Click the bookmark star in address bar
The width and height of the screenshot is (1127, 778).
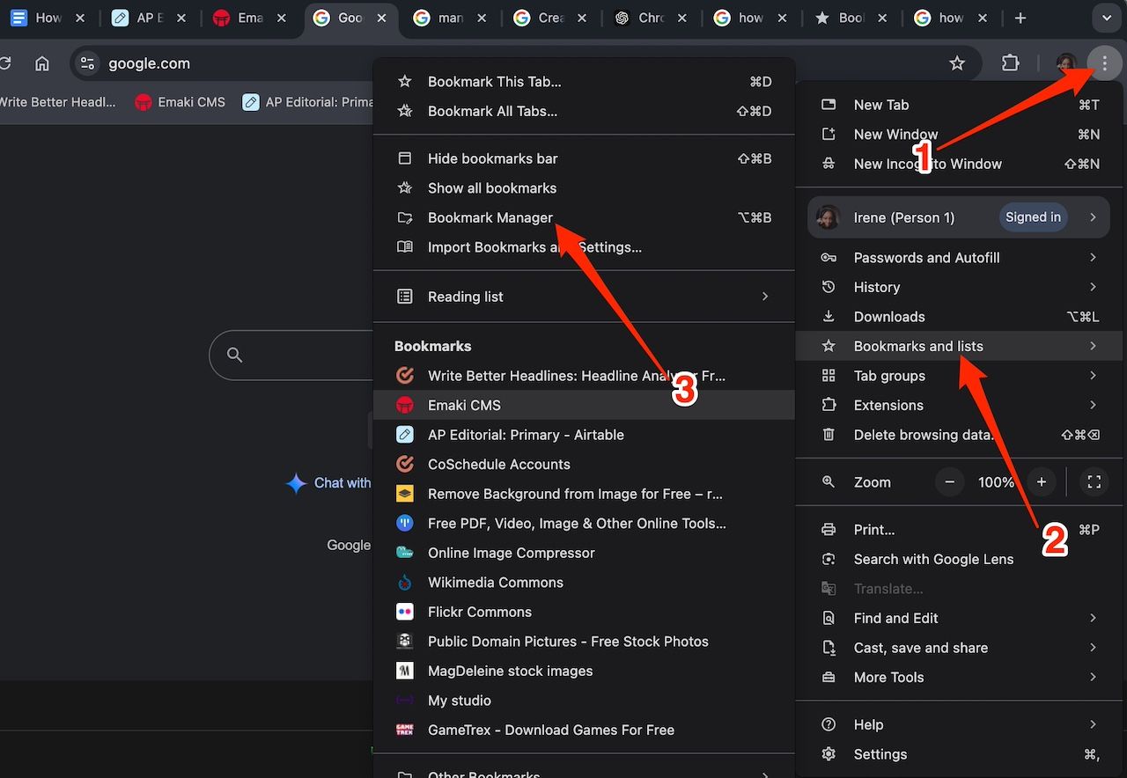coord(957,63)
